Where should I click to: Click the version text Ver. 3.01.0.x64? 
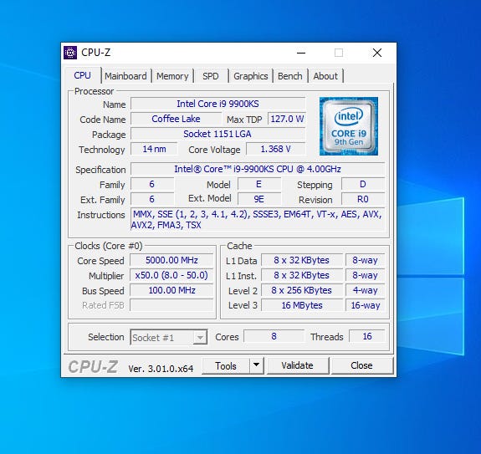(161, 369)
